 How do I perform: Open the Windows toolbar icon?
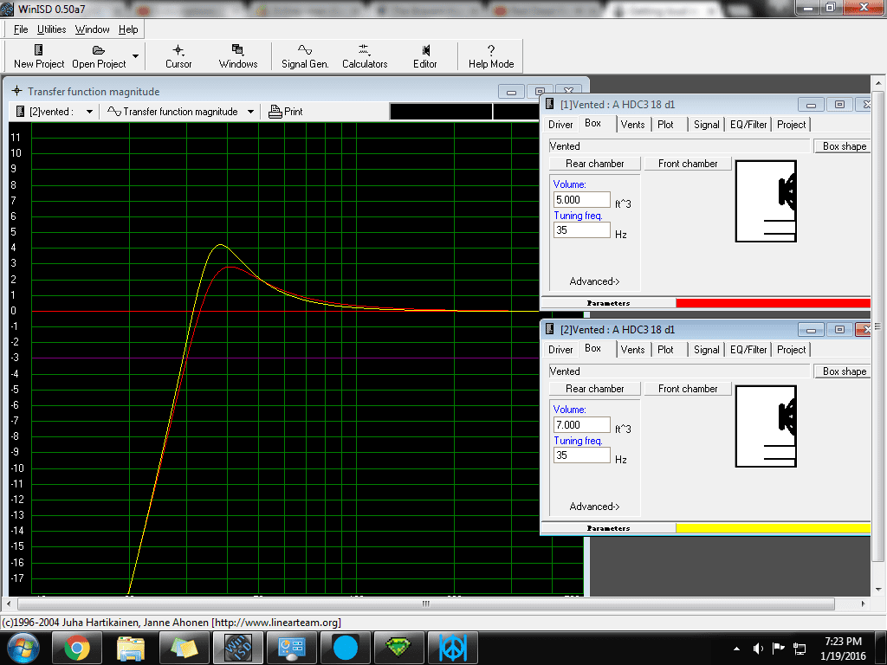tap(237, 50)
